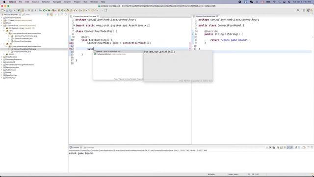The height and width of the screenshot is (177, 314).
Task: Expand the JUnit 5 library node
Action: [4, 54]
